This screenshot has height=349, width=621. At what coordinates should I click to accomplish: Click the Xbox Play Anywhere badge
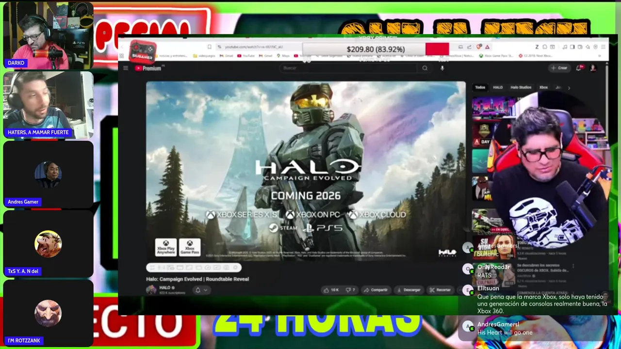[165, 247]
